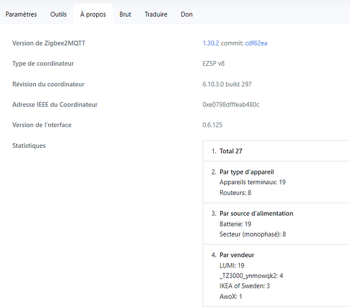Click the coordinator revision 6.10.3.0 build 297

click(x=227, y=84)
